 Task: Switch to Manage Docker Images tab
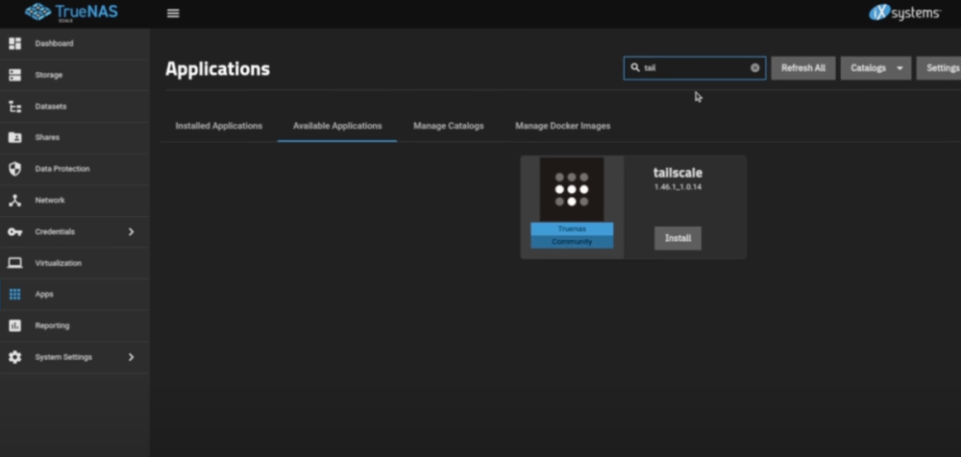(x=562, y=126)
